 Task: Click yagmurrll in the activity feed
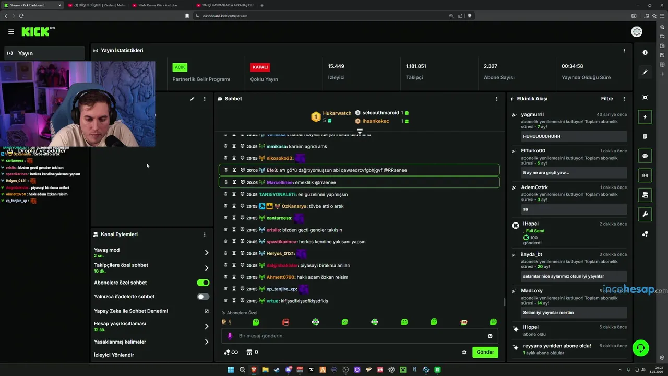(532, 114)
